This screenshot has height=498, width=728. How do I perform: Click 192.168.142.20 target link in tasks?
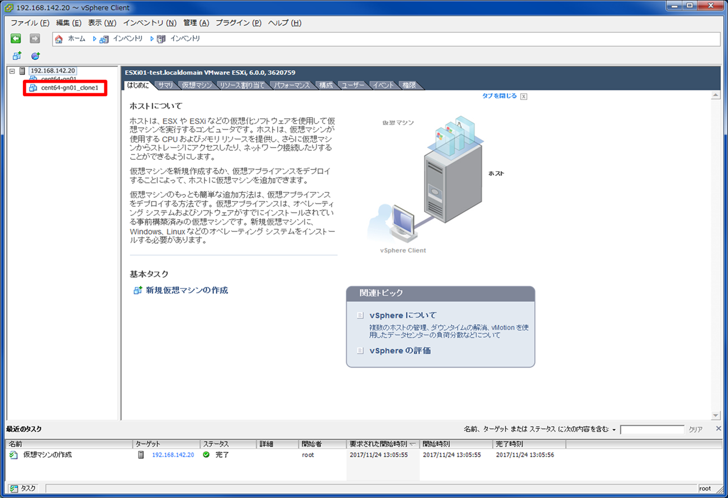173,455
